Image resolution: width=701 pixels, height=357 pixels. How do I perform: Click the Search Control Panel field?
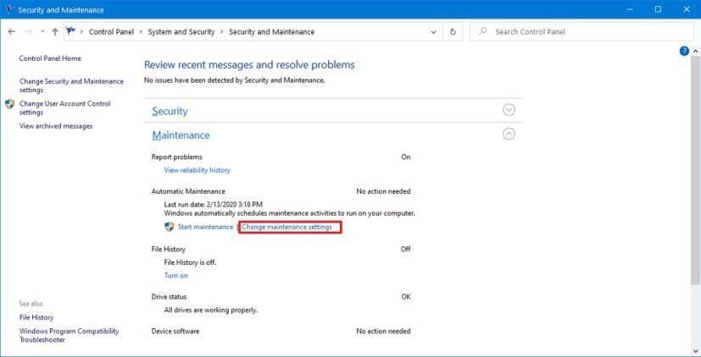click(581, 31)
